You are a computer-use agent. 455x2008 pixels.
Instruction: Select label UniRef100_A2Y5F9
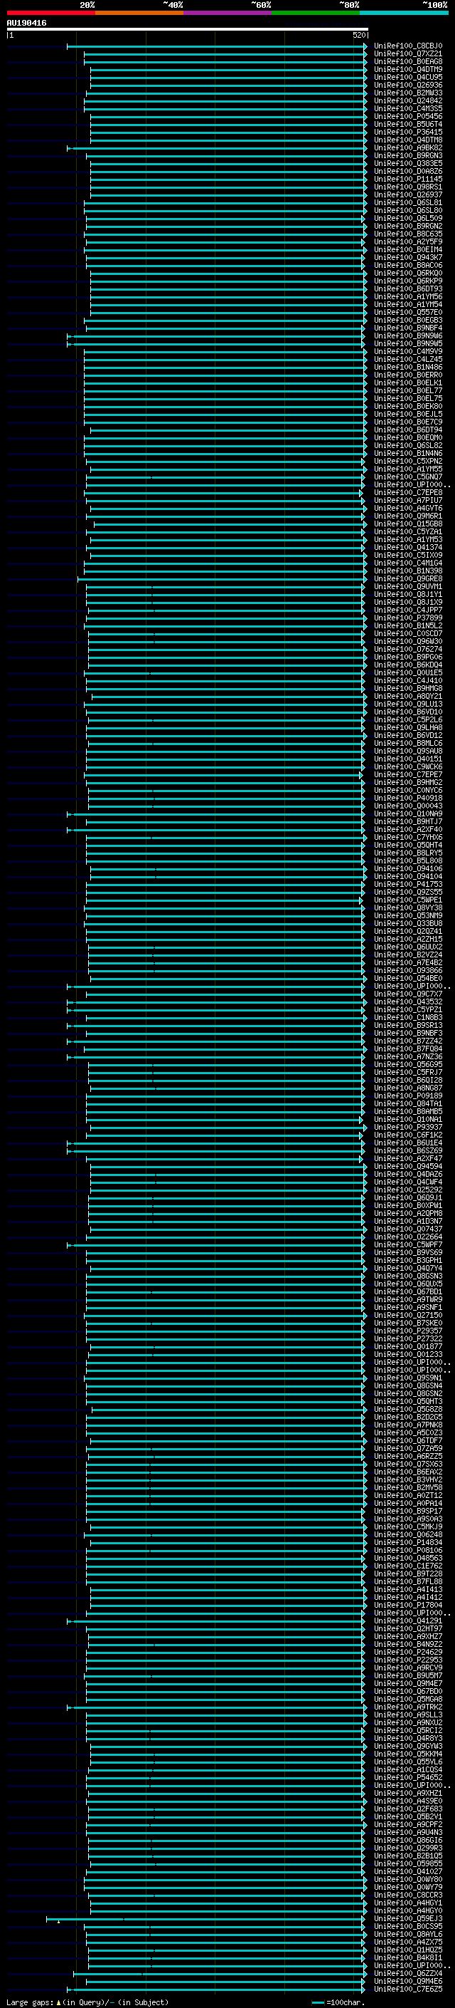pos(408,241)
